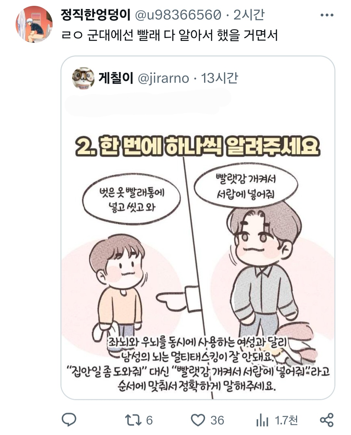351x435 pixels.
Task: Open the 2시간 timestamp
Action: coord(249,15)
